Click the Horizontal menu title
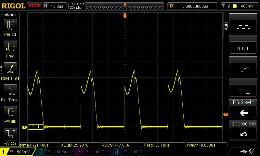This screenshot has height=156, width=260. pos(10,15)
